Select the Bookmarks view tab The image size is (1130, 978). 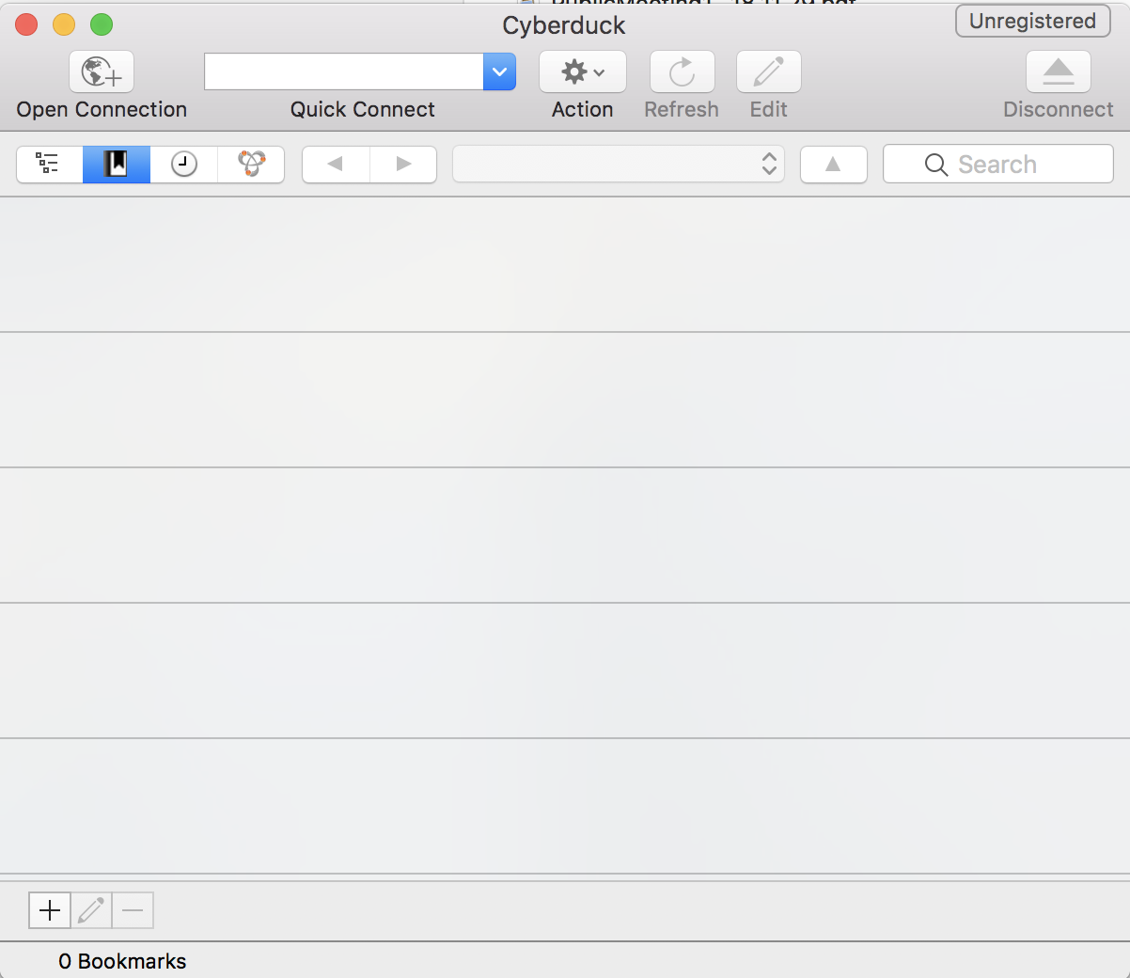tap(117, 165)
